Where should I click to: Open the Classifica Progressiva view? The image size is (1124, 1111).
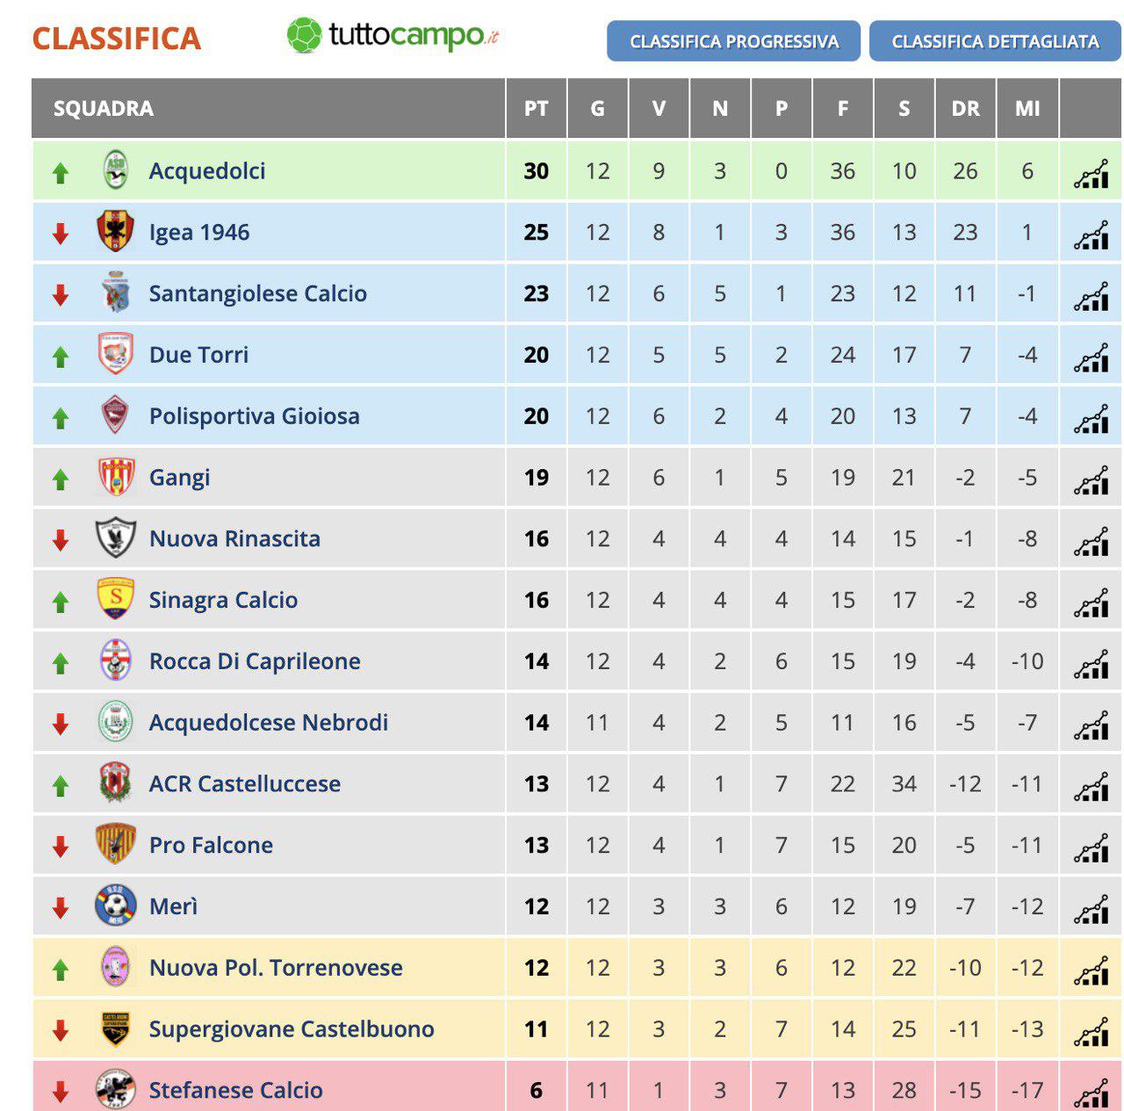tap(733, 41)
